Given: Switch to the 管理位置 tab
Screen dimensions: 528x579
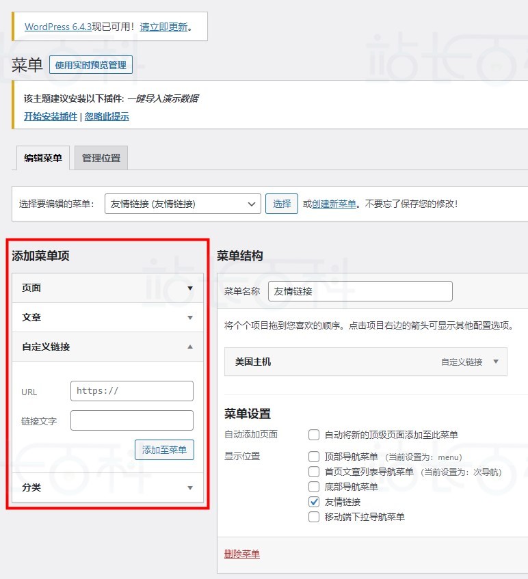Looking at the screenshot, I should 101,158.
